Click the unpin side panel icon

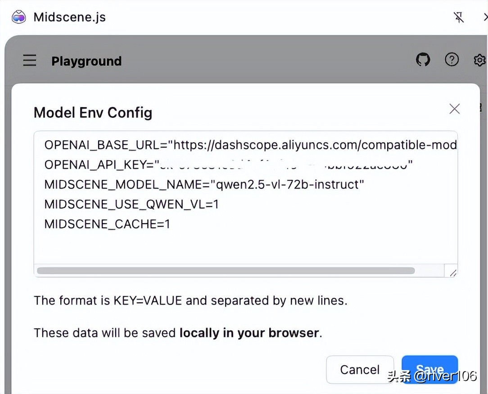point(459,18)
